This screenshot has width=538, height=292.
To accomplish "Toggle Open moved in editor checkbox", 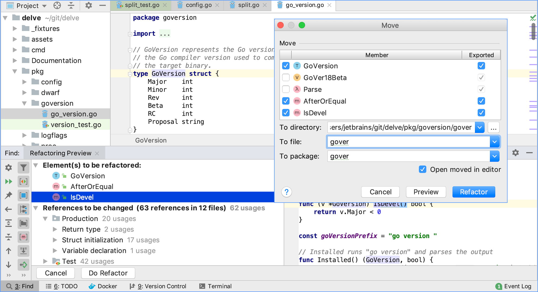I will pos(422,169).
